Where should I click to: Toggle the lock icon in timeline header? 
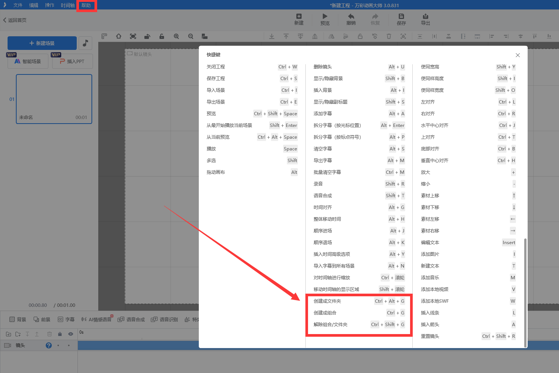point(60,334)
